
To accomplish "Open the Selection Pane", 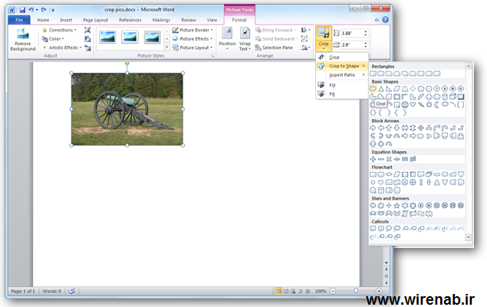I will click(275, 48).
